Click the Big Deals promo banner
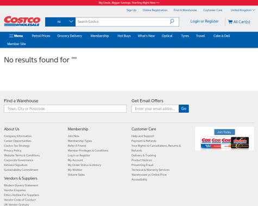Screen dimensions: 258x206 (129, 3)
